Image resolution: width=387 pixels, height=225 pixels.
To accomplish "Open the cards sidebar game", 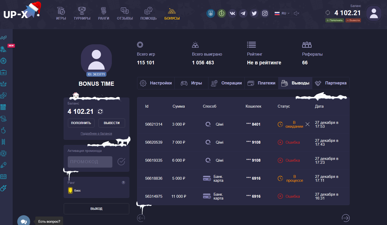I will click(3, 119).
